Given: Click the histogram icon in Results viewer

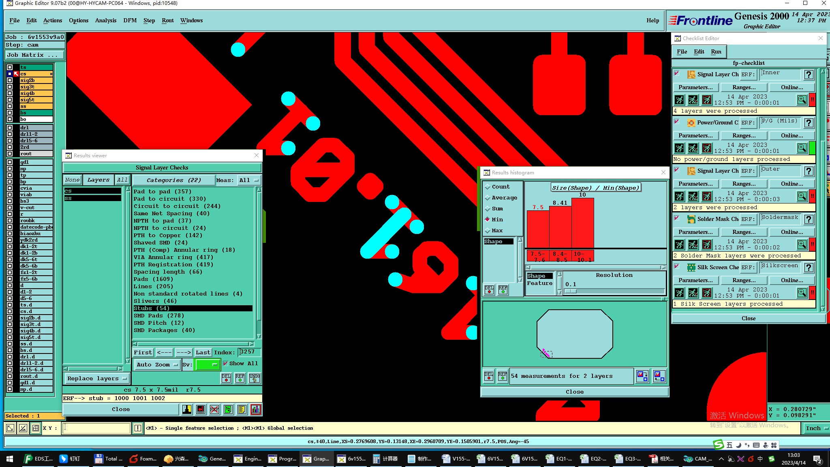Looking at the screenshot, I should click(256, 409).
